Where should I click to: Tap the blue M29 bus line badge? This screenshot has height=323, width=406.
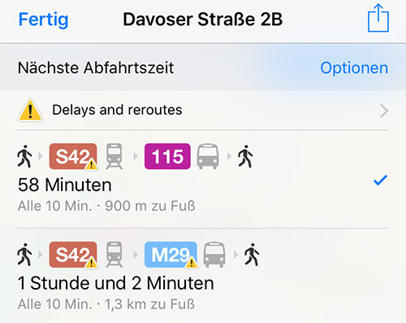pyautogui.click(x=171, y=255)
